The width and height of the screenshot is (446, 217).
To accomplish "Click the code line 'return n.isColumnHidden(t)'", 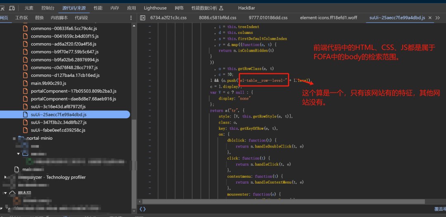I will coord(246,50).
